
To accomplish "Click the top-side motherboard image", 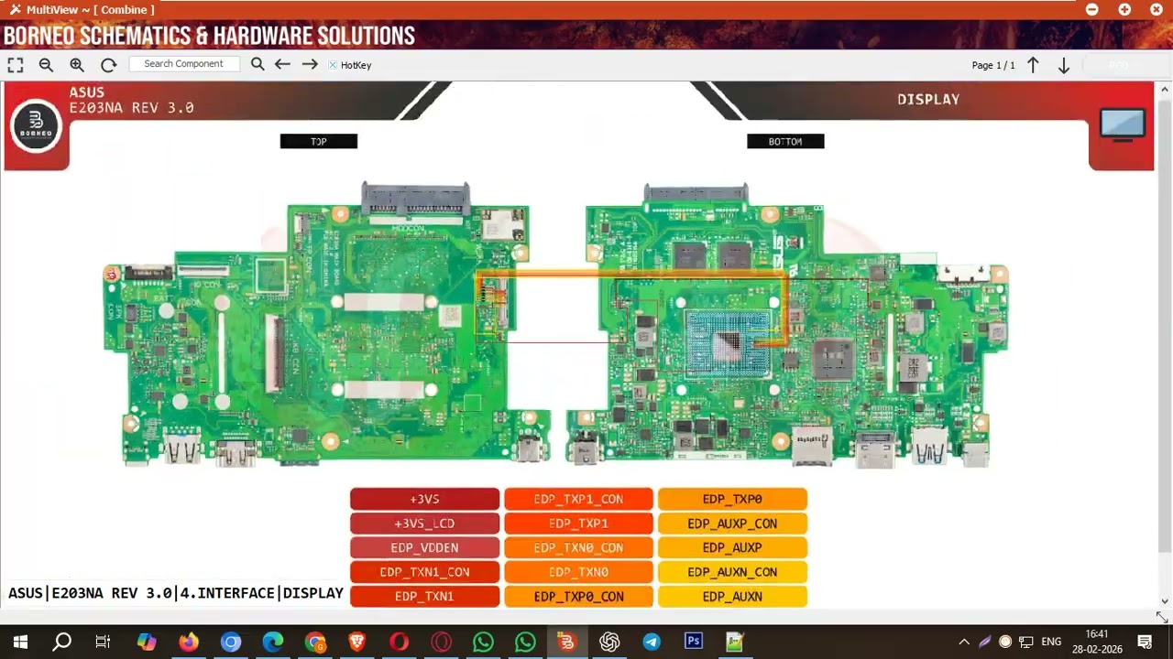I will coord(325,325).
